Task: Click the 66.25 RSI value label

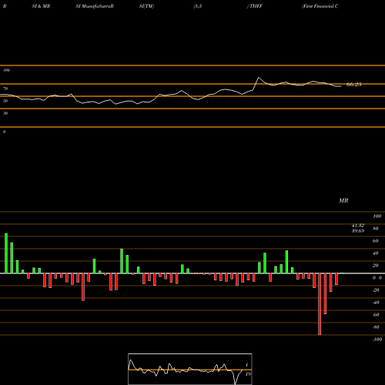Action: [354, 85]
